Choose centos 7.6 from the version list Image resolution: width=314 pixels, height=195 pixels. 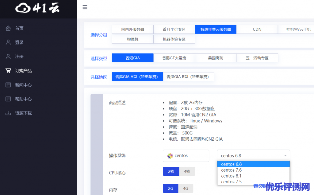[231, 170]
